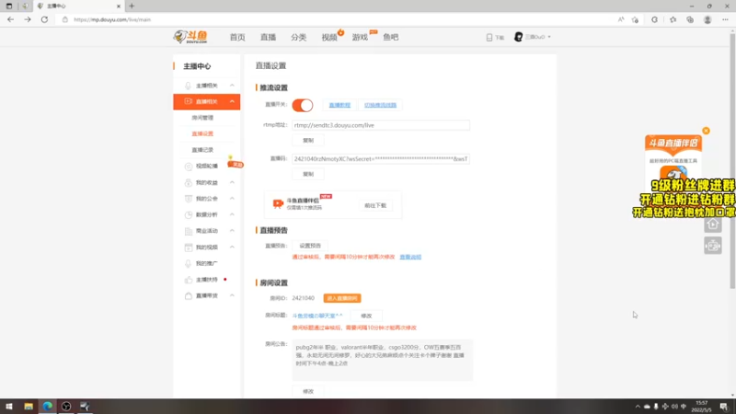Click the browser back arrow
The image size is (736, 414).
(10, 19)
